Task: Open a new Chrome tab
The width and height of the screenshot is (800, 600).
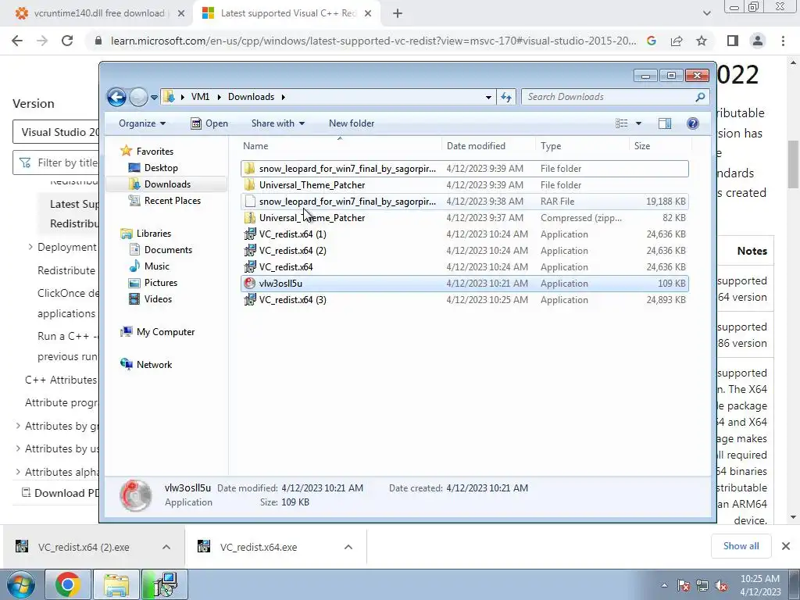Action: click(x=398, y=13)
